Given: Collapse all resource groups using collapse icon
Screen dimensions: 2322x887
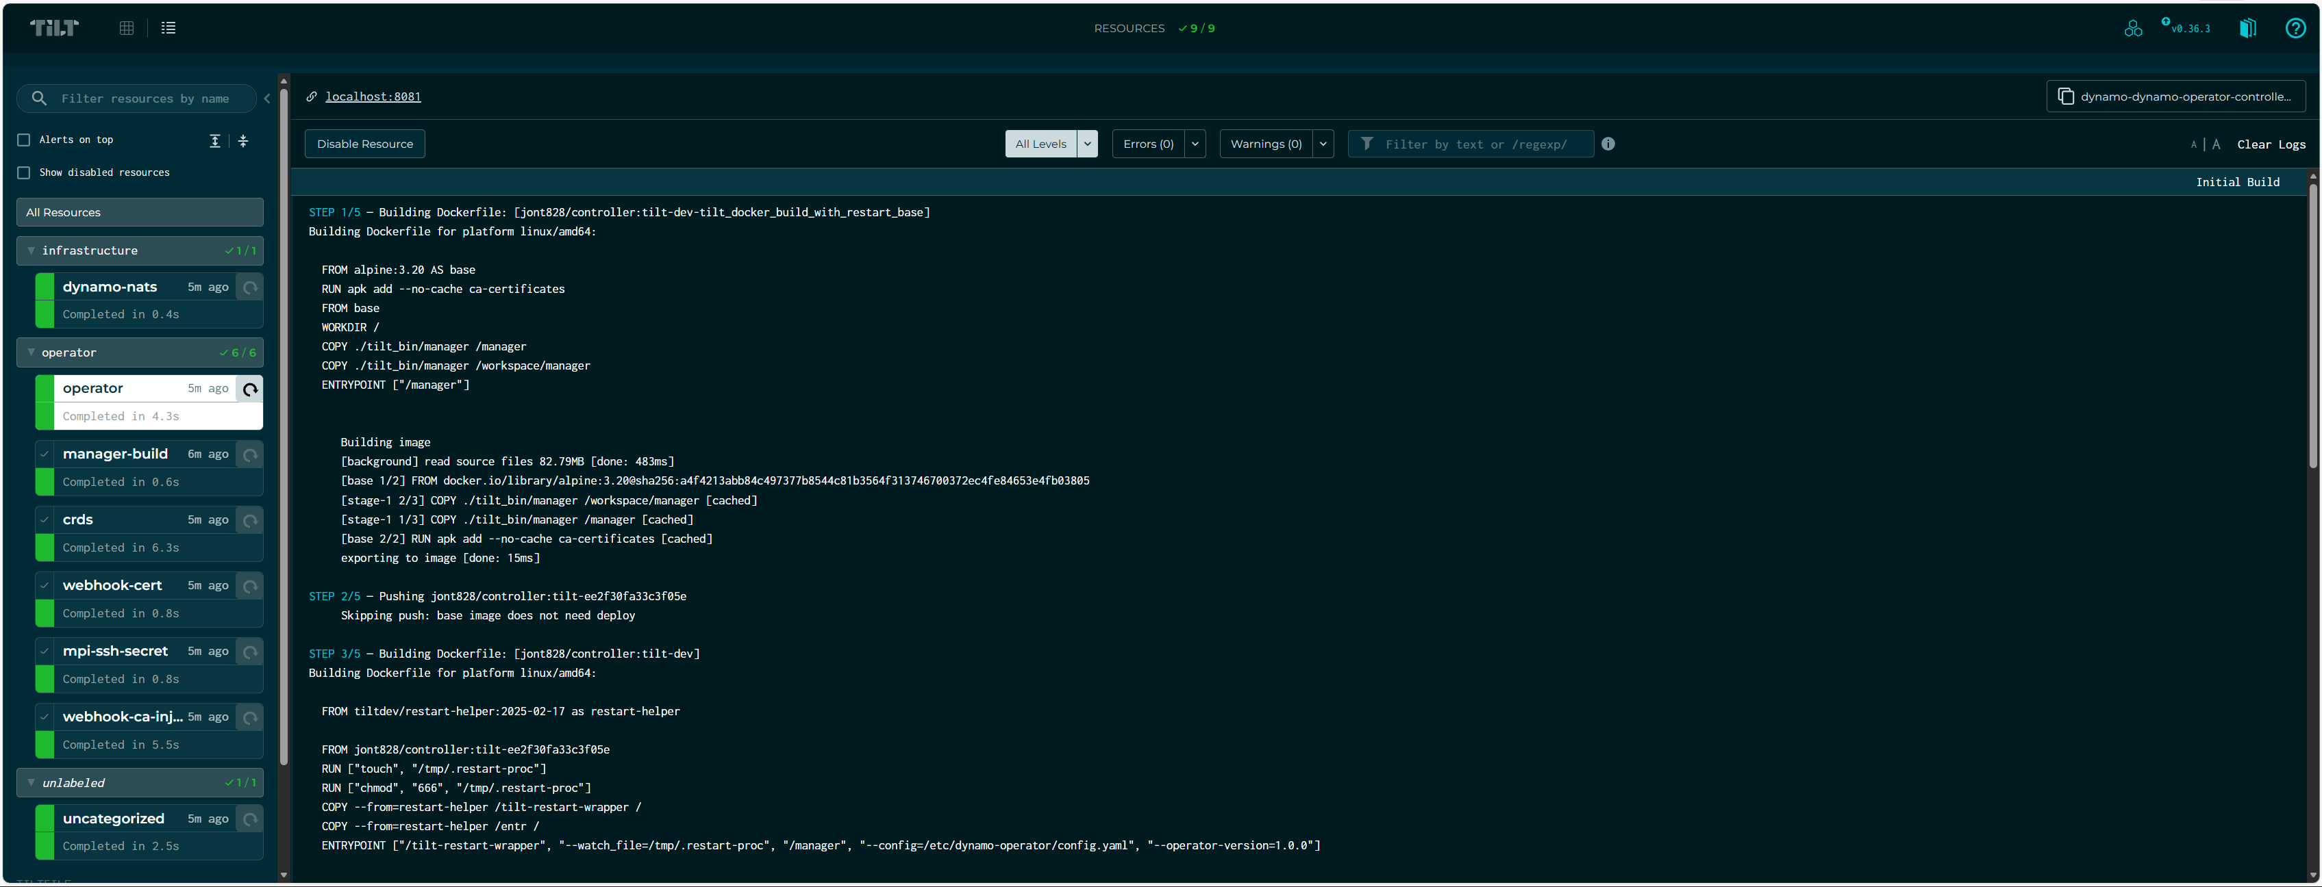Looking at the screenshot, I should point(243,142).
